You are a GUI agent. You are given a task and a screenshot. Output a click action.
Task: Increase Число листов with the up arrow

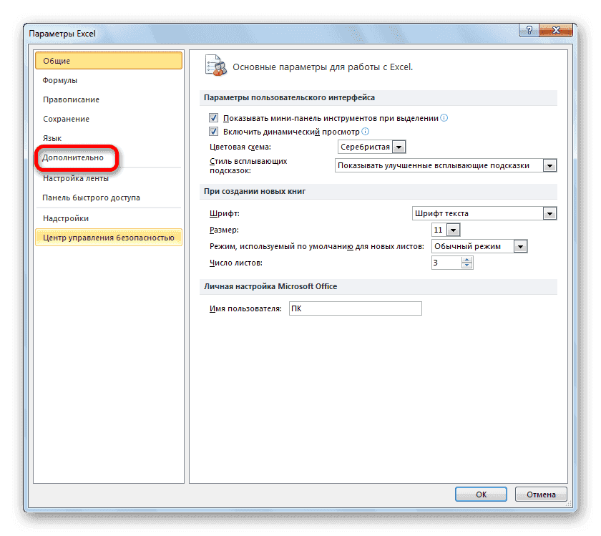coord(466,260)
